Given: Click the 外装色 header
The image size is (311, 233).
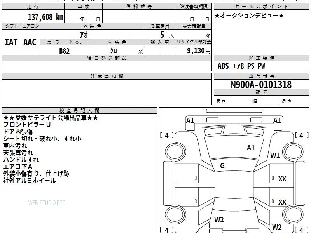Looking at the screenshot, I should pos(92,26).
